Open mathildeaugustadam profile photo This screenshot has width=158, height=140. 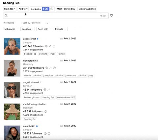(12, 112)
